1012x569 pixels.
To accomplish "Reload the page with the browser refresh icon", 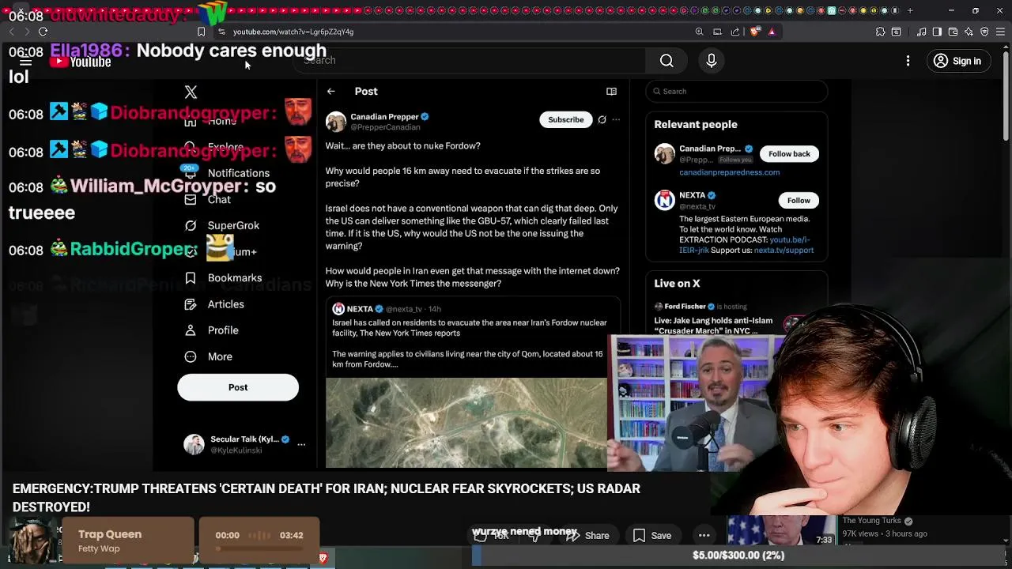I will (x=43, y=32).
